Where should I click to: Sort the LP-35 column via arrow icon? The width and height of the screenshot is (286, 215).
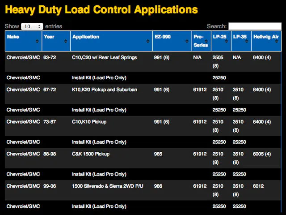[247, 41]
